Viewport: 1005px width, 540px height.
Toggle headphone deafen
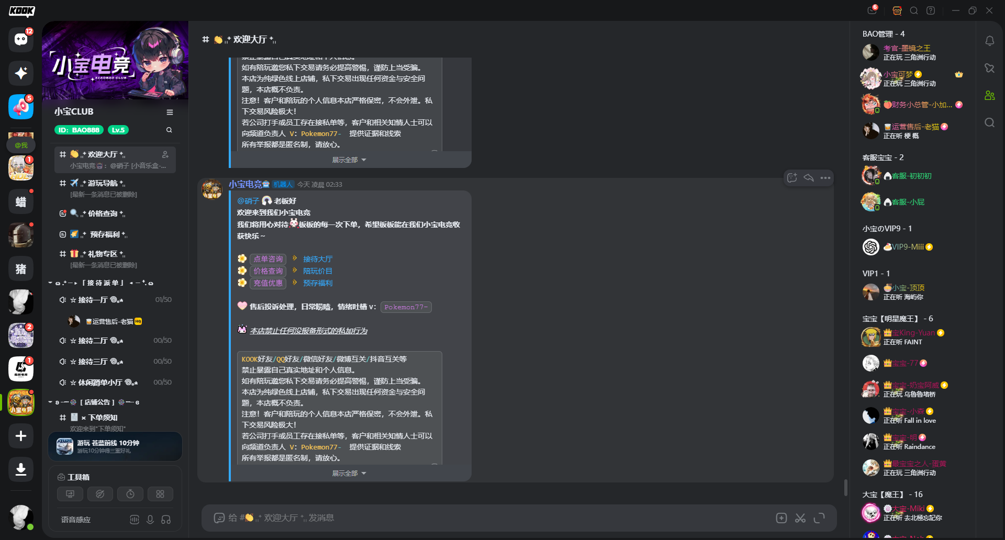[x=166, y=520]
